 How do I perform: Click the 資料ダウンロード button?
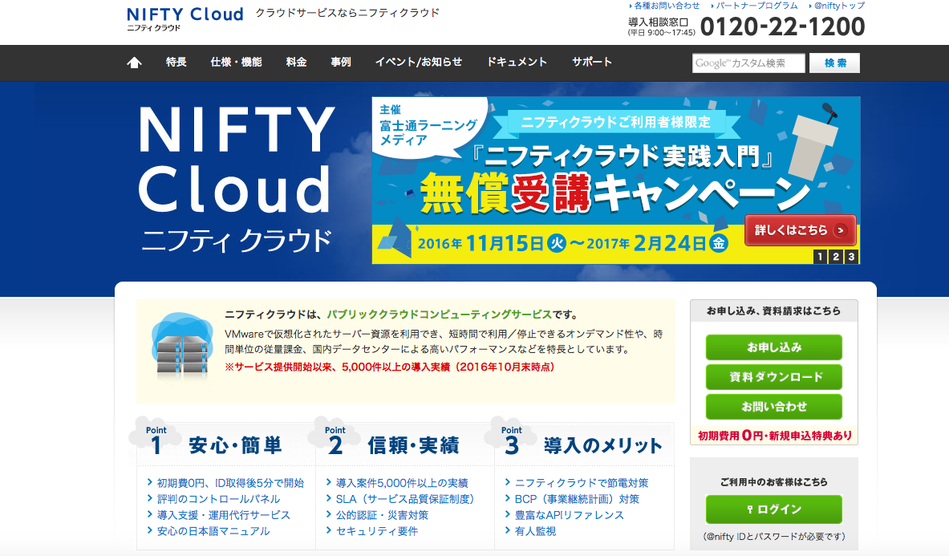[x=773, y=377]
